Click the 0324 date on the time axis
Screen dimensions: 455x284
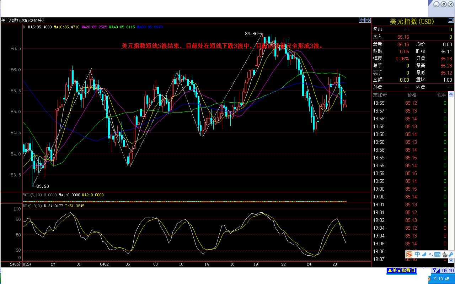pos(27,264)
